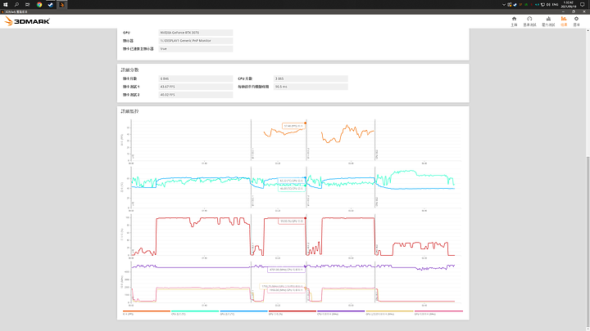Open the volume tray icon

[x=548, y=5]
